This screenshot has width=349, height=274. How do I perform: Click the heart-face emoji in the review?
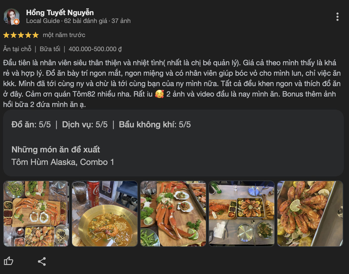[x=159, y=94]
